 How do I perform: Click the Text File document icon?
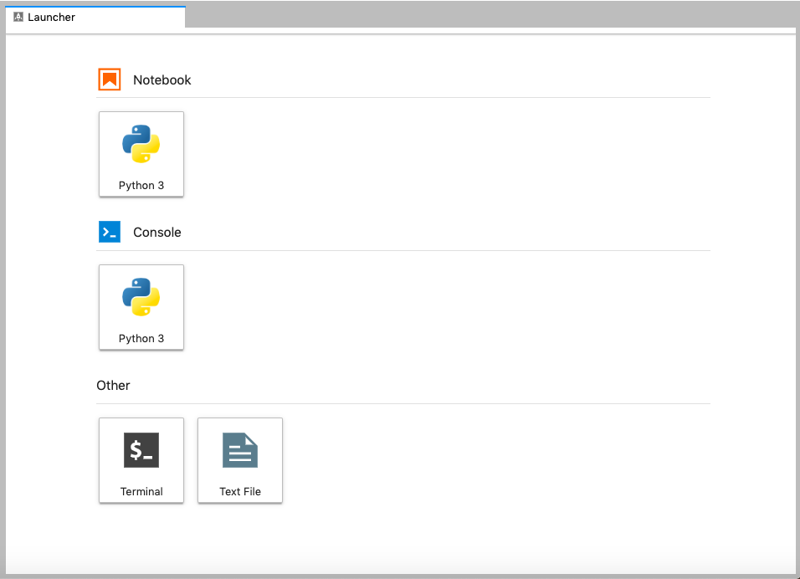(240, 450)
